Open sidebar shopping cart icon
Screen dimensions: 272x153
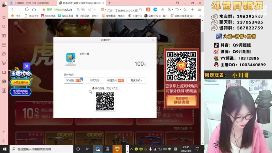click(4, 63)
